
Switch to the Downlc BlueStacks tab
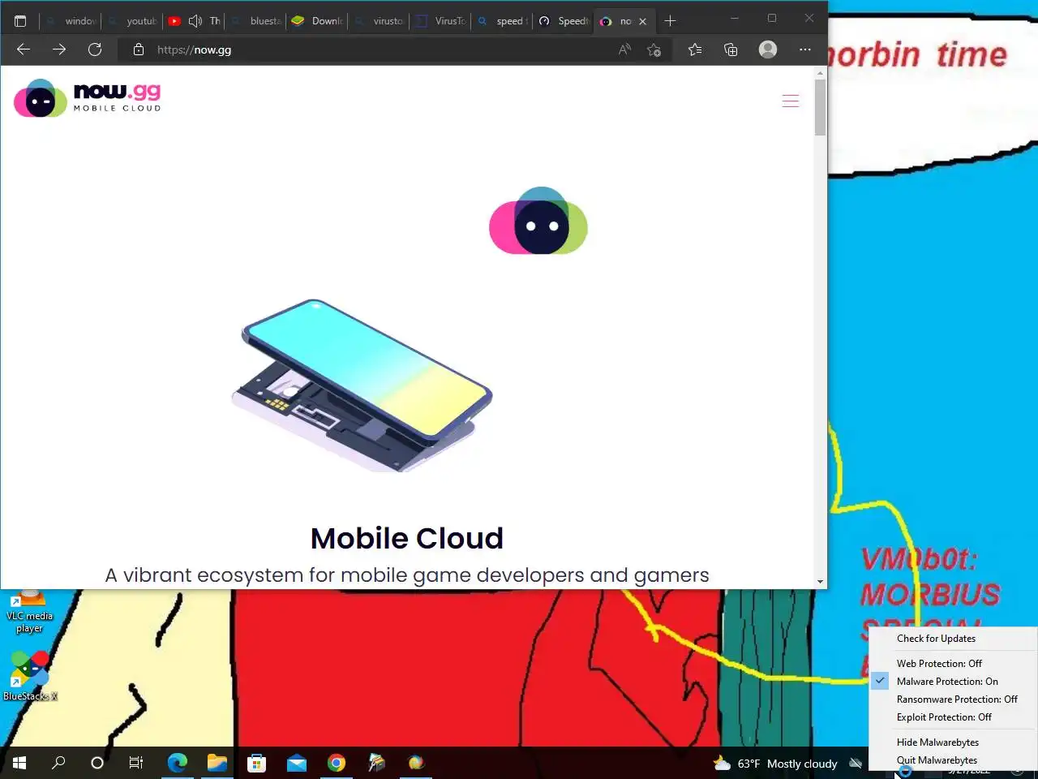pyautogui.click(x=317, y=21)
